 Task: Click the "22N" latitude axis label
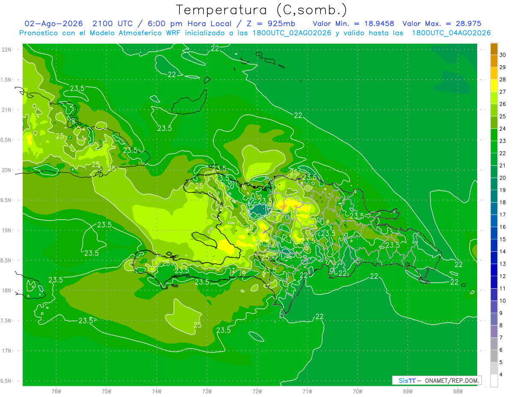7,50
